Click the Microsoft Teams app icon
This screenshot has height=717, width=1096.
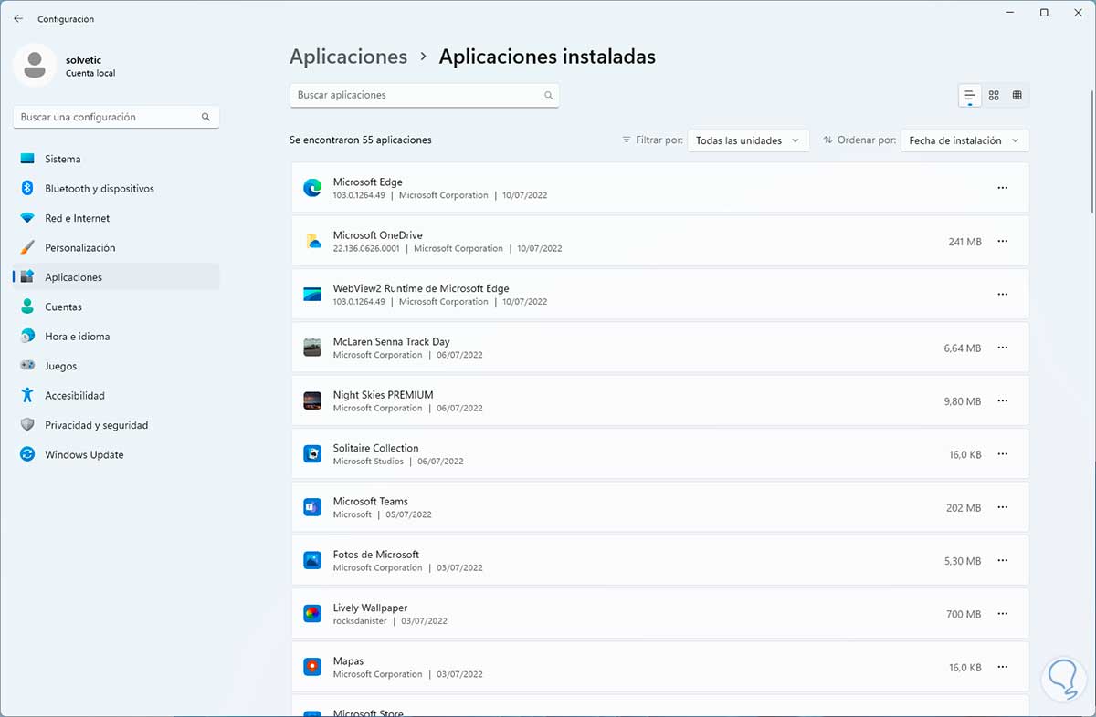(x=312, y=507)
